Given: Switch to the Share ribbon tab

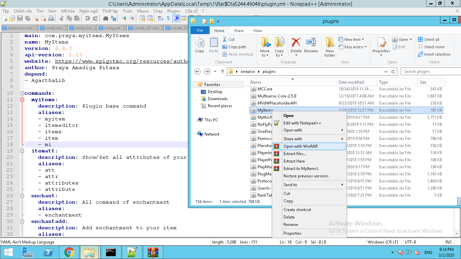Looking at the screenshot, I should [239, 31].
